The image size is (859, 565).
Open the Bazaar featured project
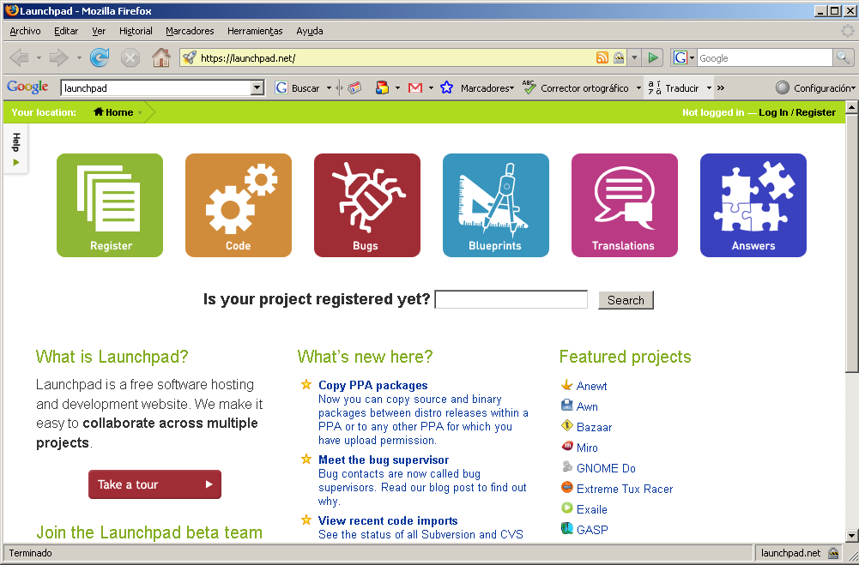[595, 427]
